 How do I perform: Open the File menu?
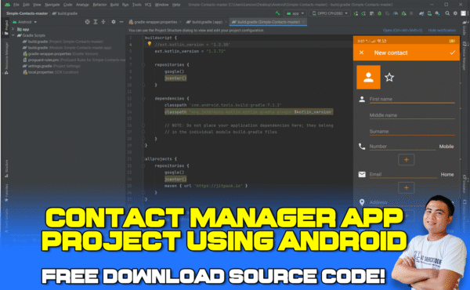coord(16,5)
